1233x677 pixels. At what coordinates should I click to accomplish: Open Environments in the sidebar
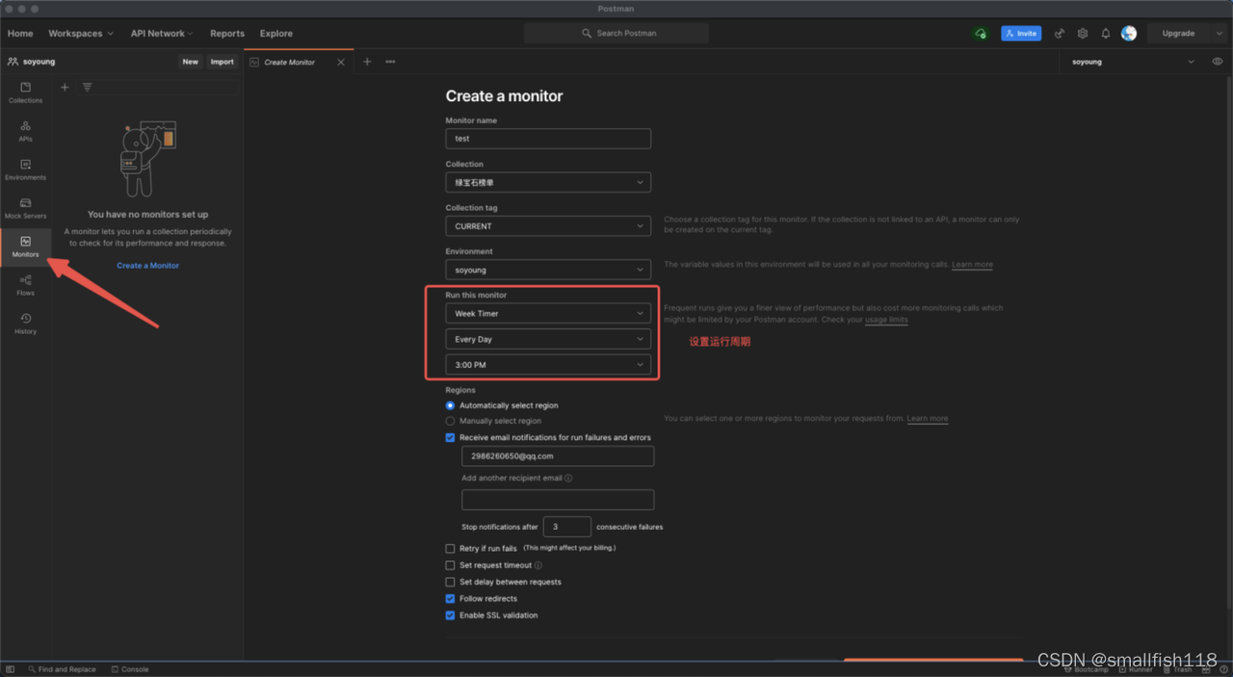pos(25,169)
